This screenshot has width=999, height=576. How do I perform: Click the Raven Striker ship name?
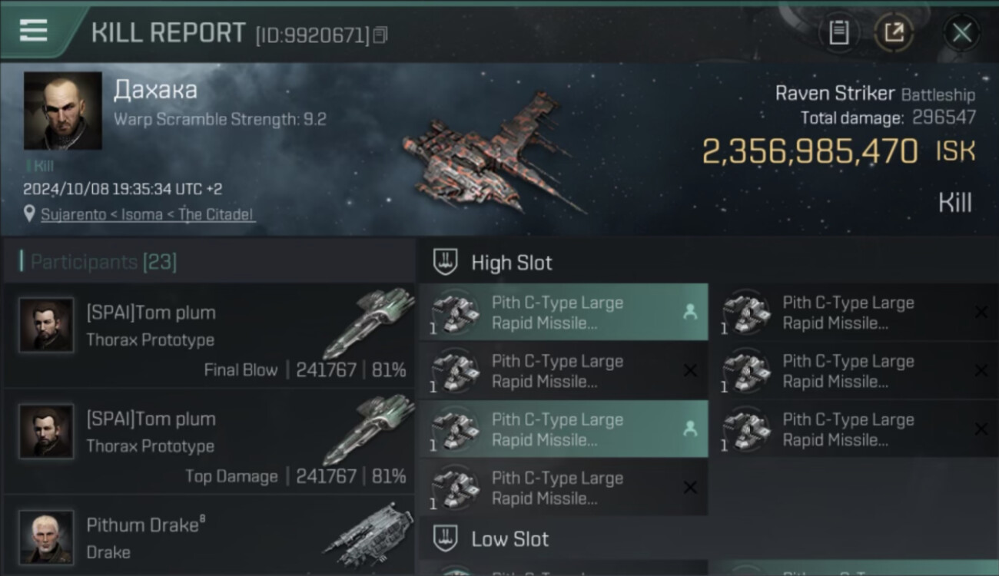tap(835, 94)
